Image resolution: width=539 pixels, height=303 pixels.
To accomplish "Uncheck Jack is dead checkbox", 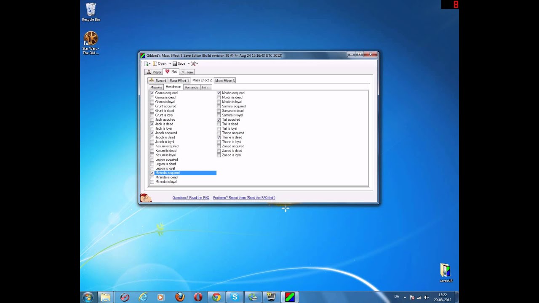I will coord(152,124).
